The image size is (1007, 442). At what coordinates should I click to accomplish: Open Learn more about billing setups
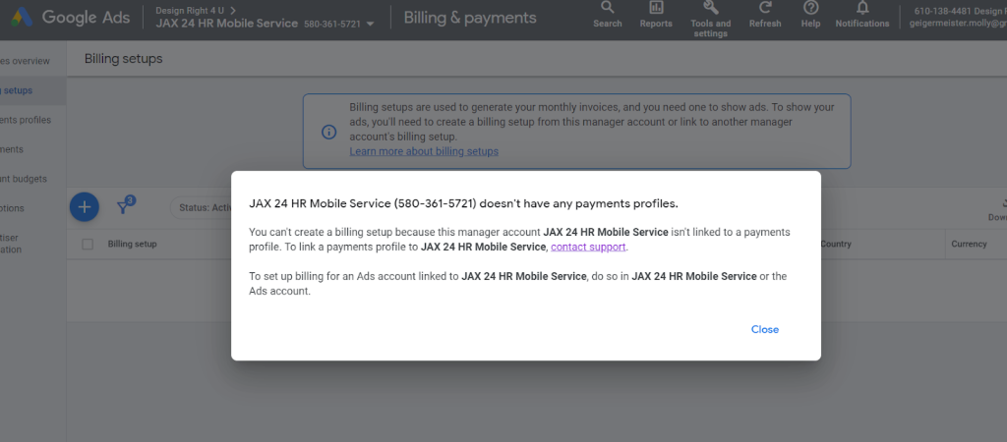424,151
